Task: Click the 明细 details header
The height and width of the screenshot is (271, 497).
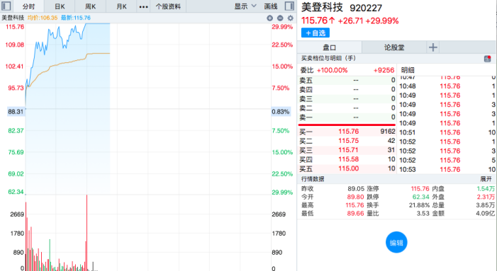Action: (x=408, y=70)
